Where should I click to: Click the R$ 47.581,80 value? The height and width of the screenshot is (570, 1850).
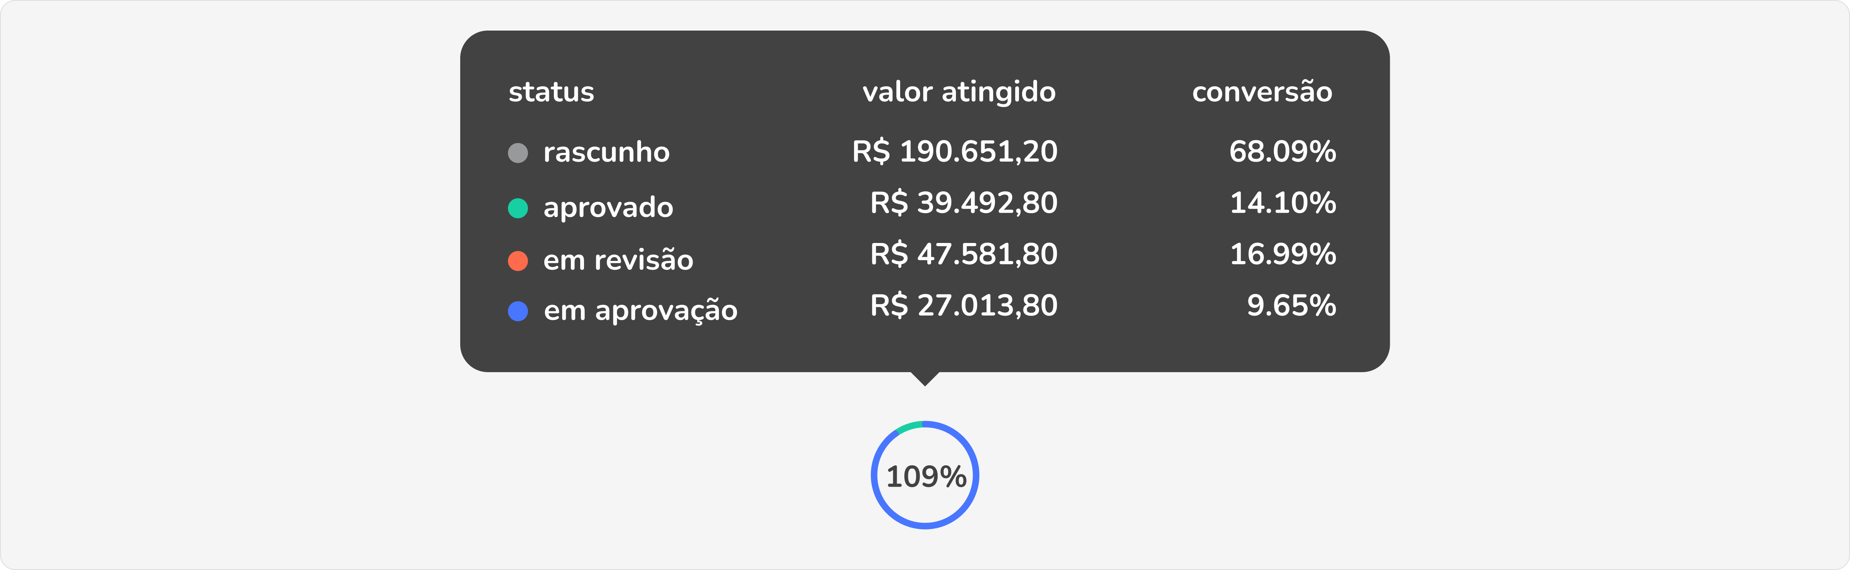[x=964, y=254]
